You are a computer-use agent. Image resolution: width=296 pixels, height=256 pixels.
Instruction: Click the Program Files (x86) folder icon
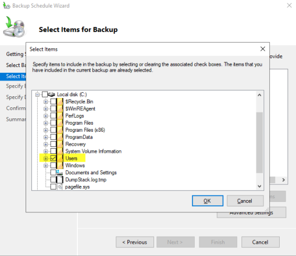coord(60,130)
